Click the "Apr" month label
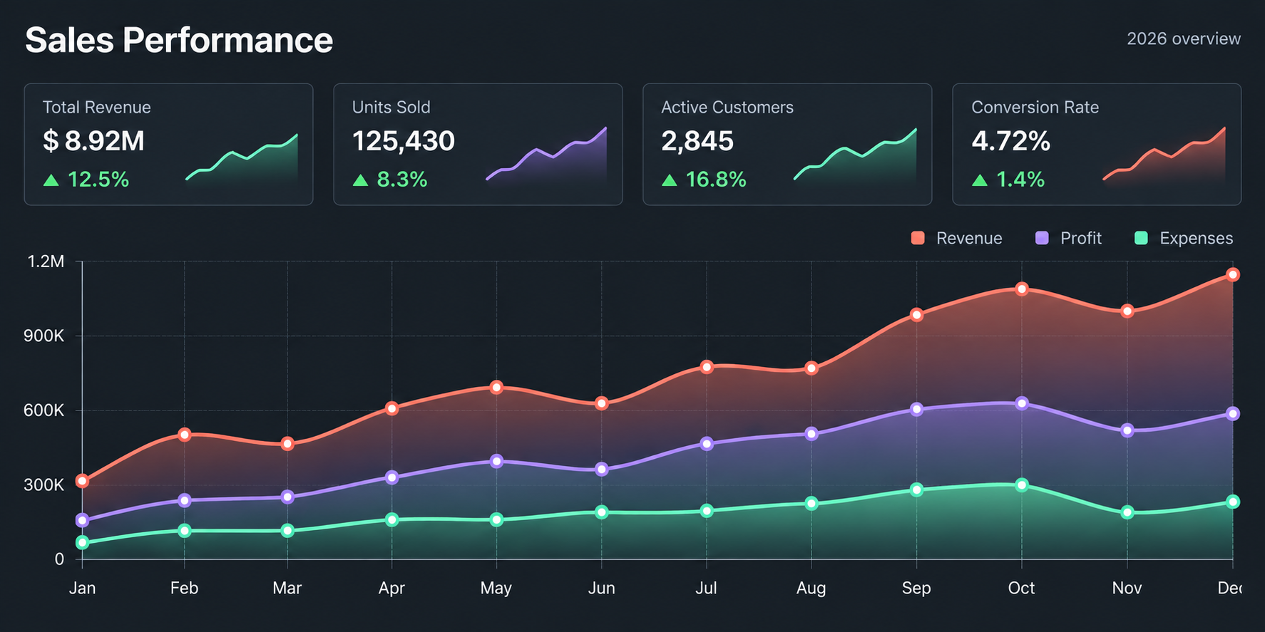The height and width of the screenshot is (632, 1265). coord(391,589)
